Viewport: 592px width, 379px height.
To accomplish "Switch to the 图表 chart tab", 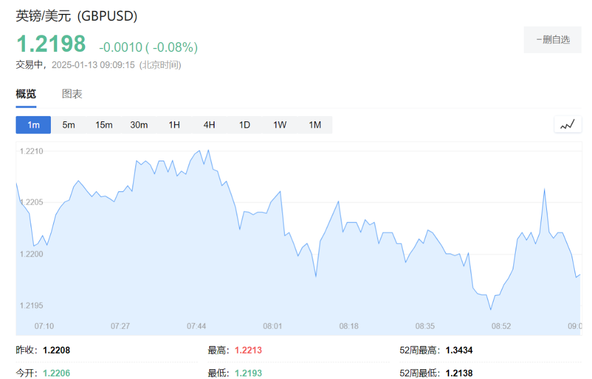I will coord(72,94).
